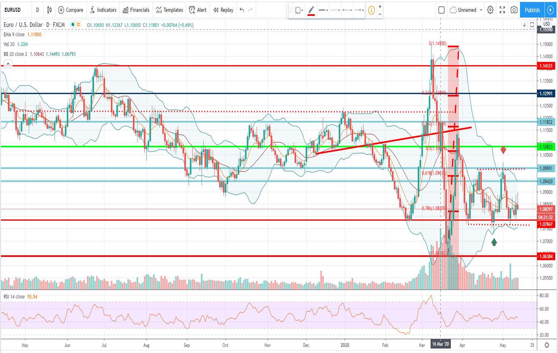
Task: Click the EURUSD symbol search field
Action: (13, 10)
